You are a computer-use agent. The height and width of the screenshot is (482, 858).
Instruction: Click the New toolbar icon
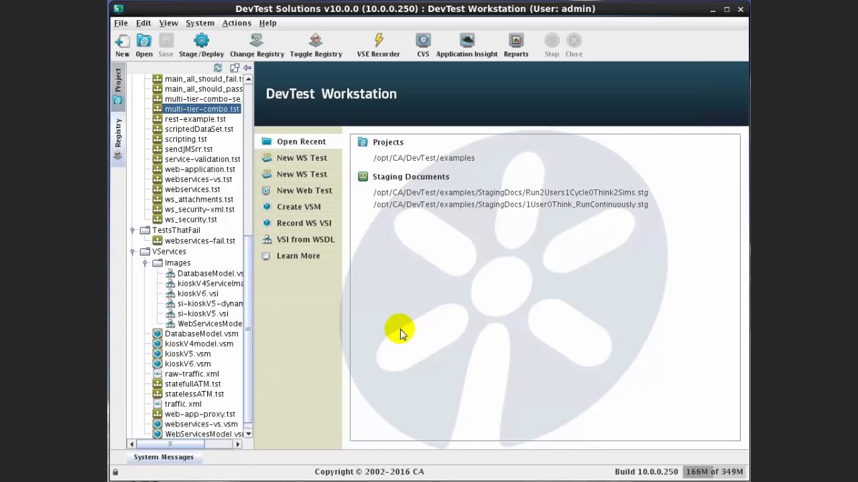122,41
